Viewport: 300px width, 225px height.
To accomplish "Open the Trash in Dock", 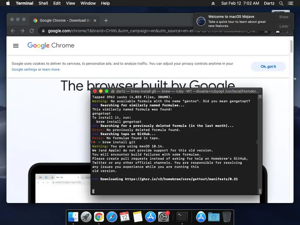I will tap(227, 217).
